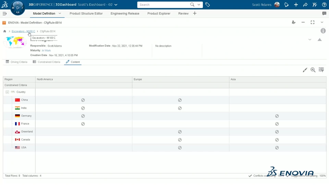Screen dimensions: 329x185
Task: Click the edit brush tool icon
Action: click(305, 70)
